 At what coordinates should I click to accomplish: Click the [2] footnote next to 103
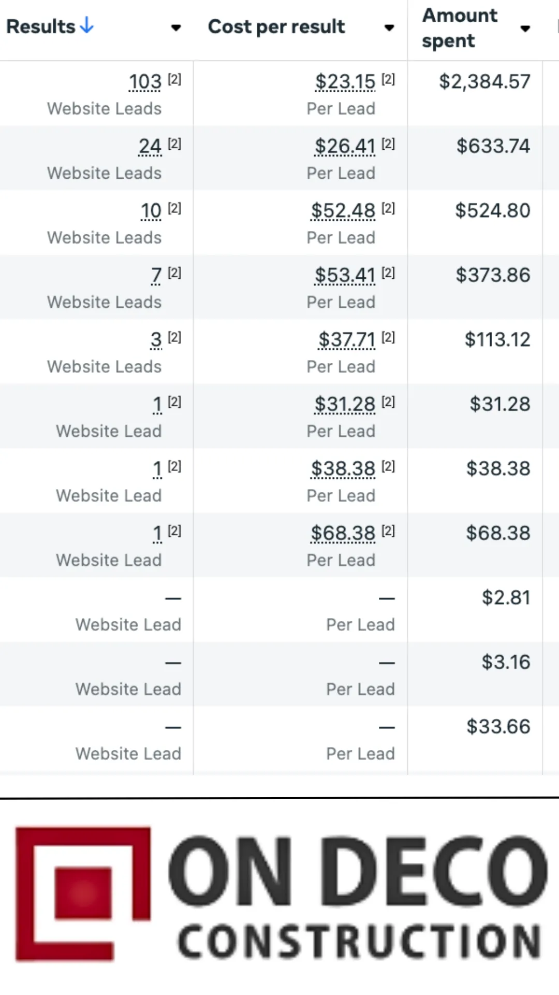point(174,79)
